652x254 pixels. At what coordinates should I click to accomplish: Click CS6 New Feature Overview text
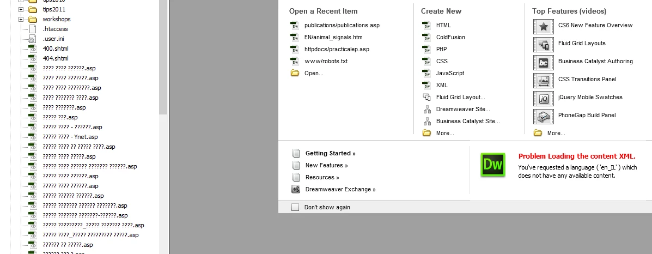(595, 25)
